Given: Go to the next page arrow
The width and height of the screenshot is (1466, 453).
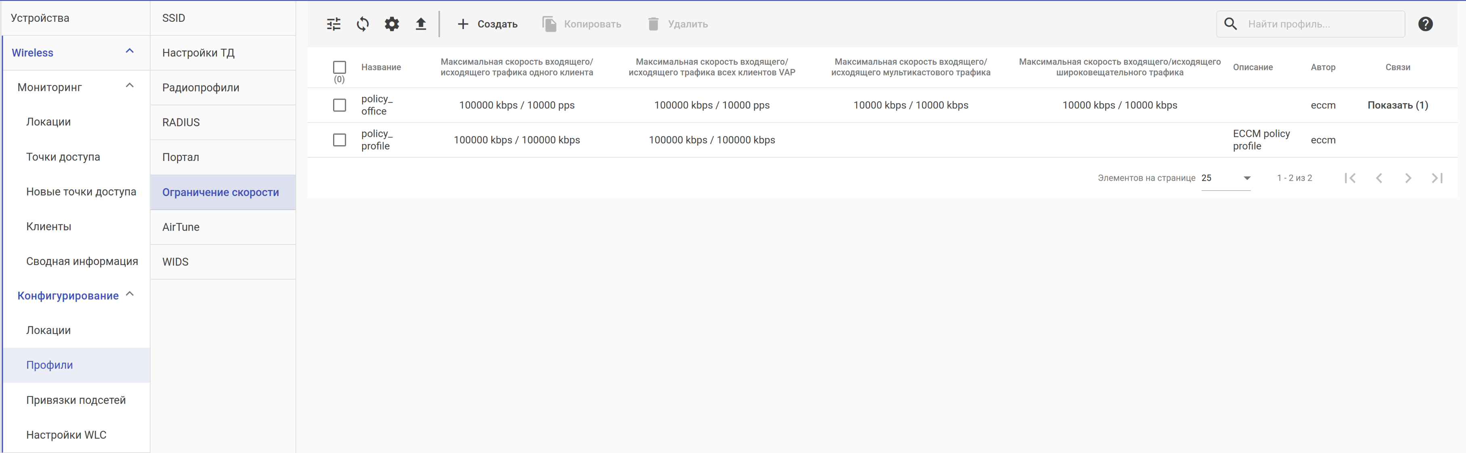Looking at the screenshot, I should [1408, 178].
